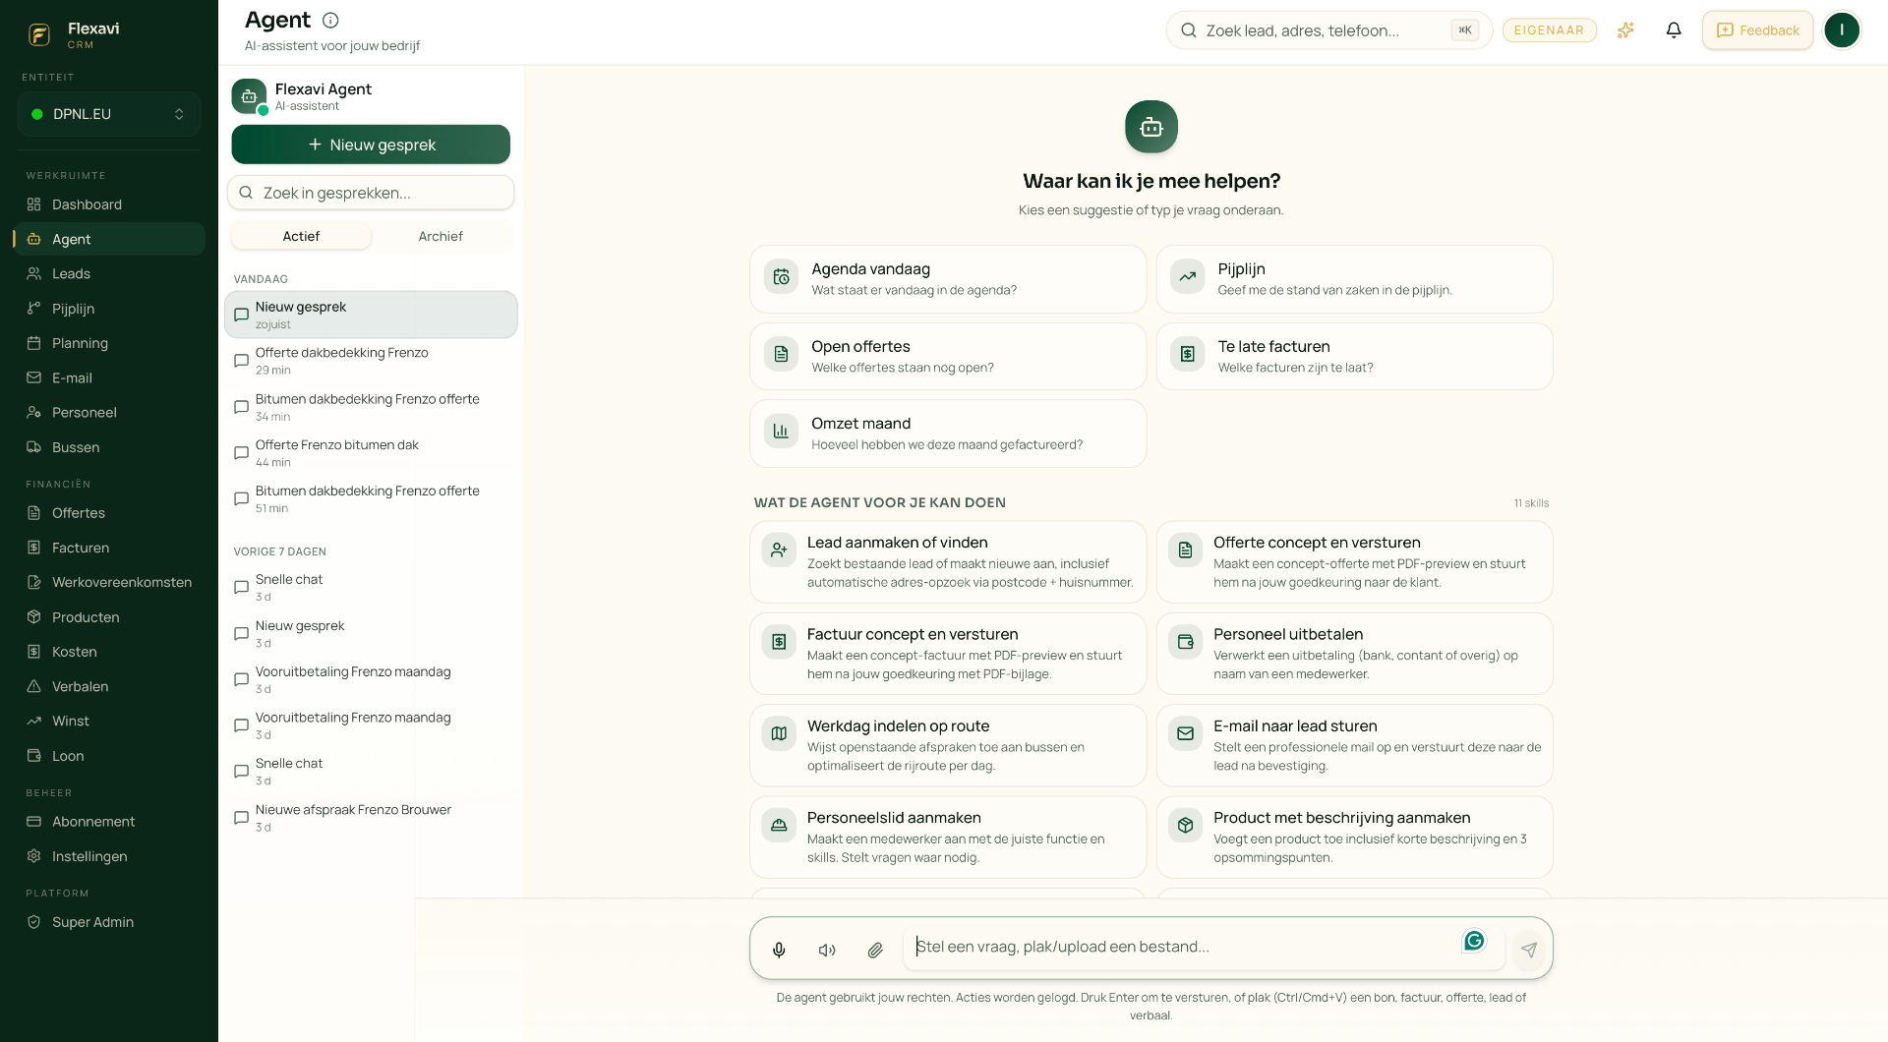This screenshot has width=1888, height=1042.
Task: Click the microphone icon in chat input
Action: [x=779, y=950]
